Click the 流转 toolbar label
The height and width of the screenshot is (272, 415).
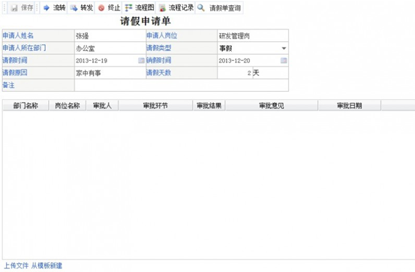tap(59, 8)
